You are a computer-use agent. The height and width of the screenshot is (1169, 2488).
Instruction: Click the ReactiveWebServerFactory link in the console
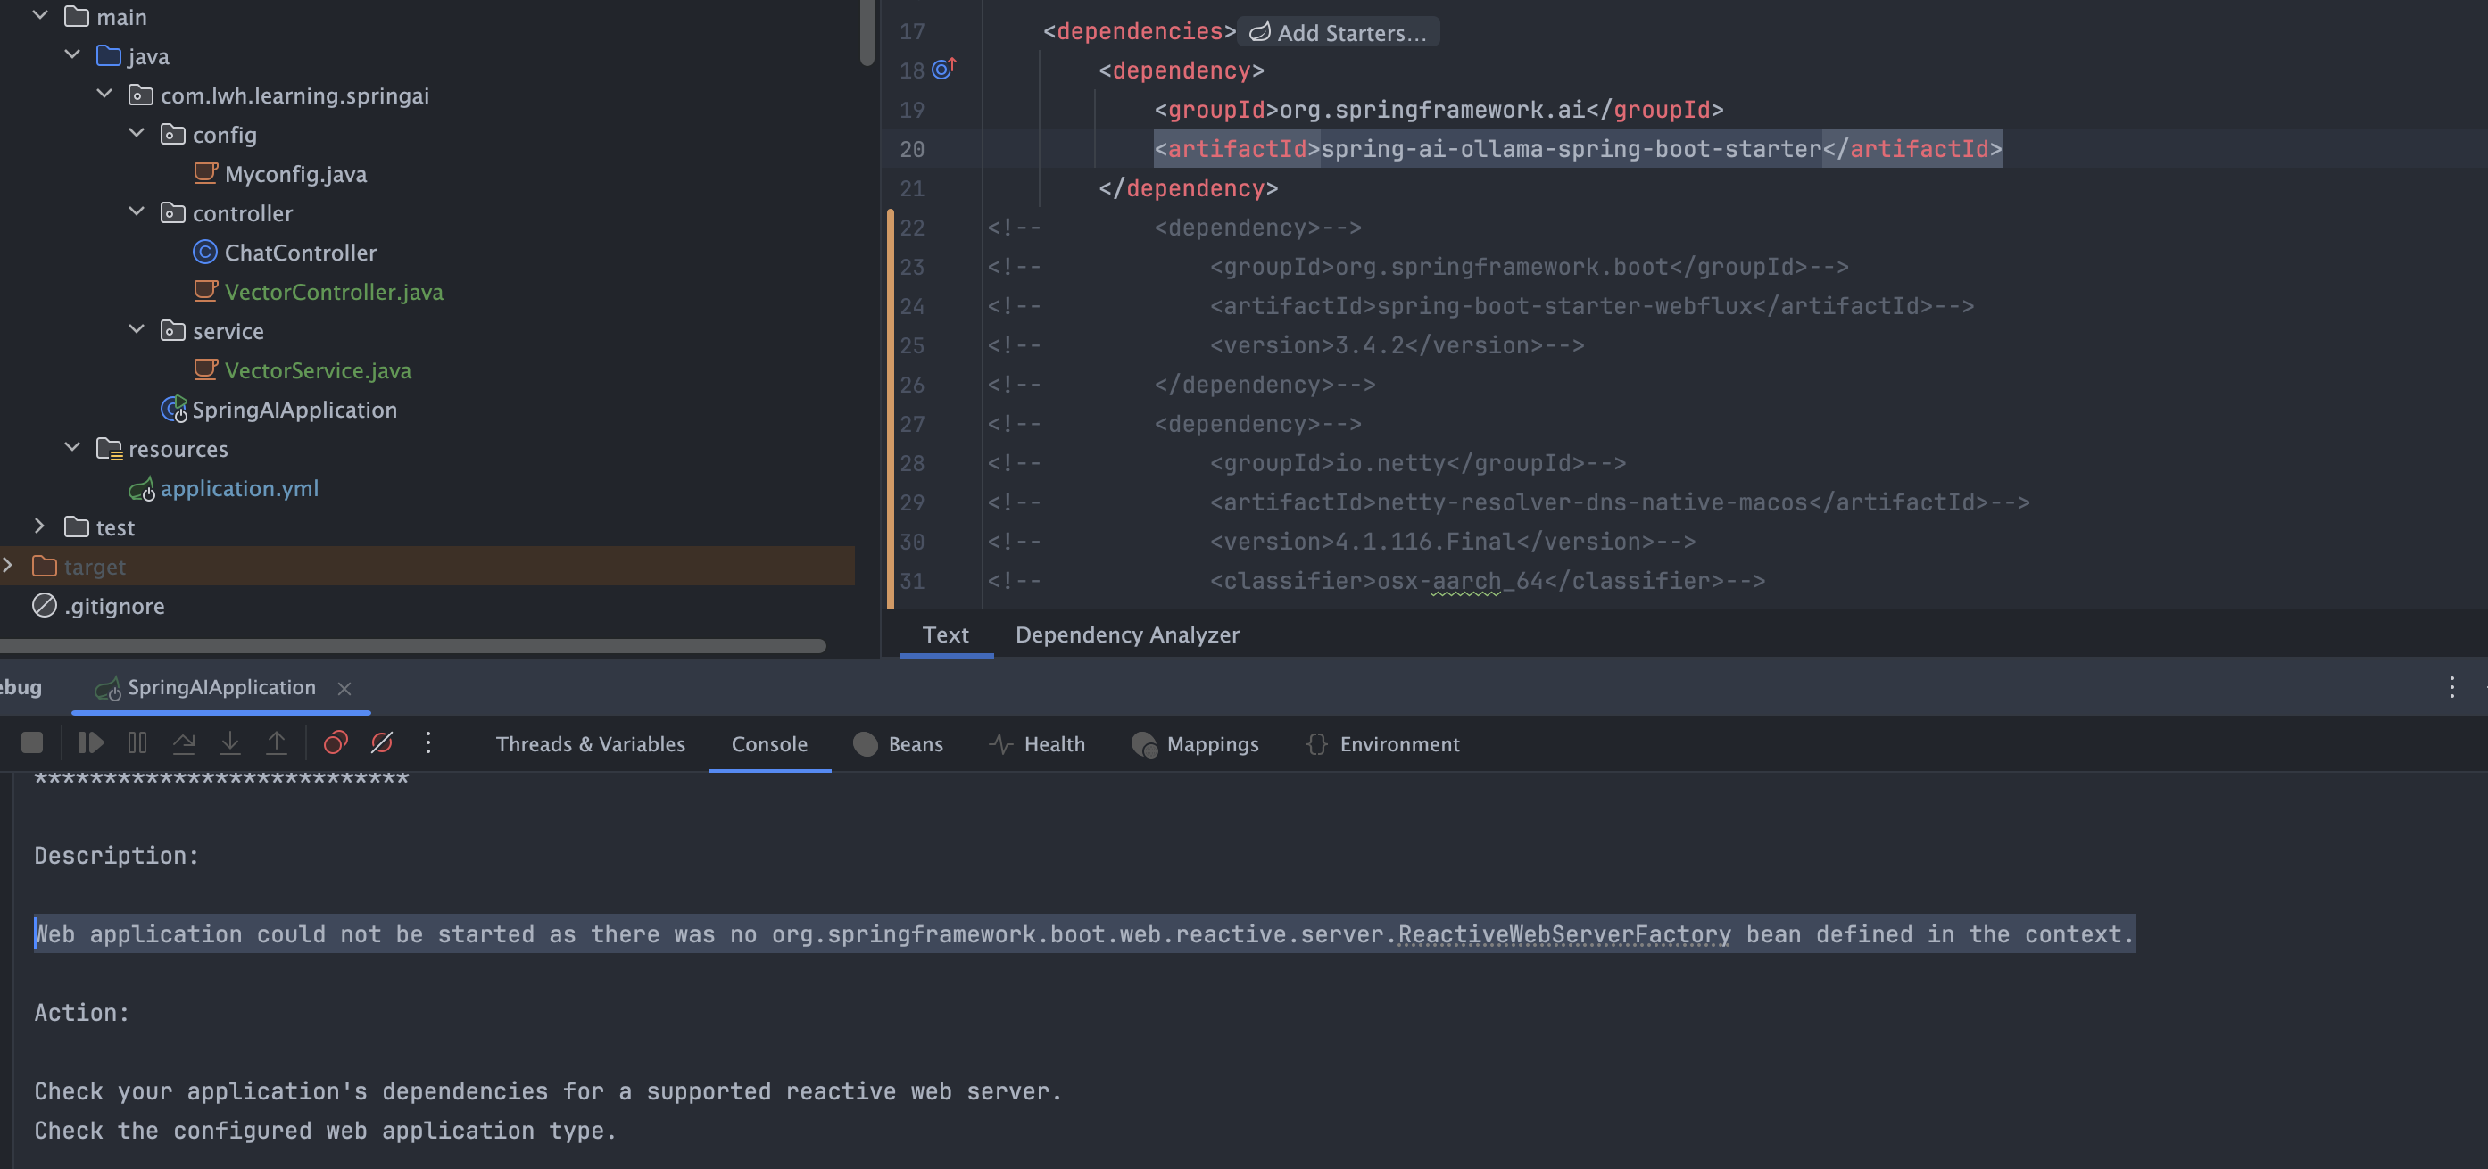pyautogui.click(x=1563, y=934)
